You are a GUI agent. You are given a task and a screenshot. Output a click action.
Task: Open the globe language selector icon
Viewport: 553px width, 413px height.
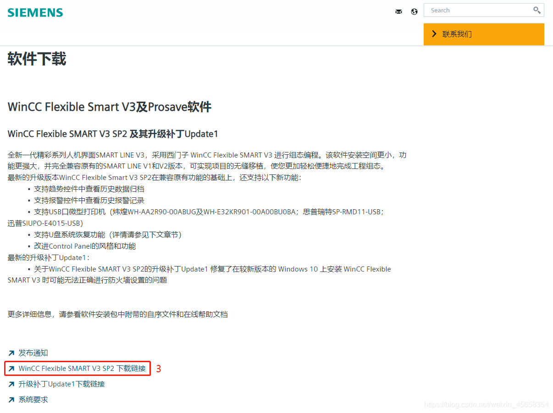[415, 11]
